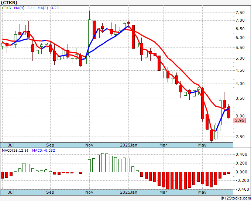Click the 7.50 price axis label

(x=240, y=13)
